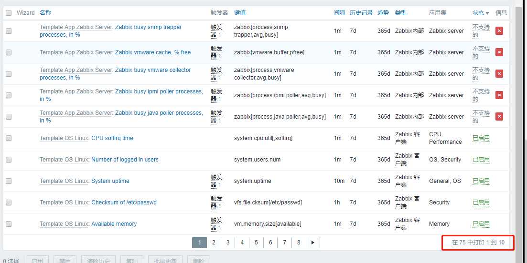
Task: Sort items by 名称 column header
Action: [x=45, y=13]
